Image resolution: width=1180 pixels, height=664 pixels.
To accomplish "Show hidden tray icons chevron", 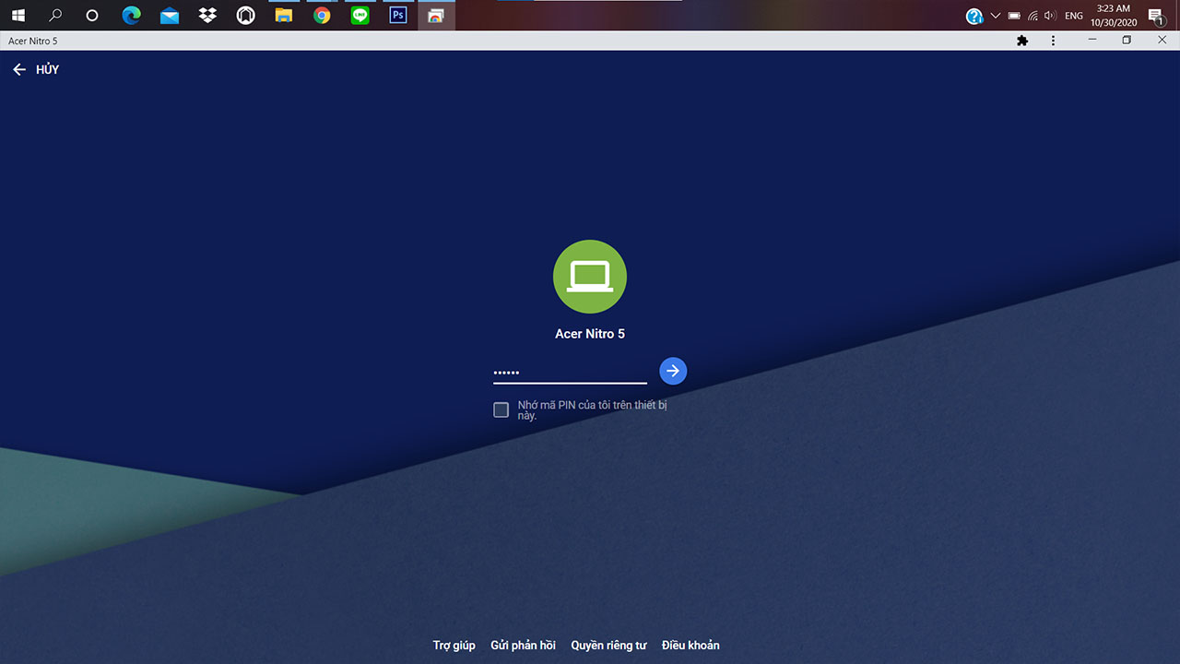I will (x=996, y=16).
